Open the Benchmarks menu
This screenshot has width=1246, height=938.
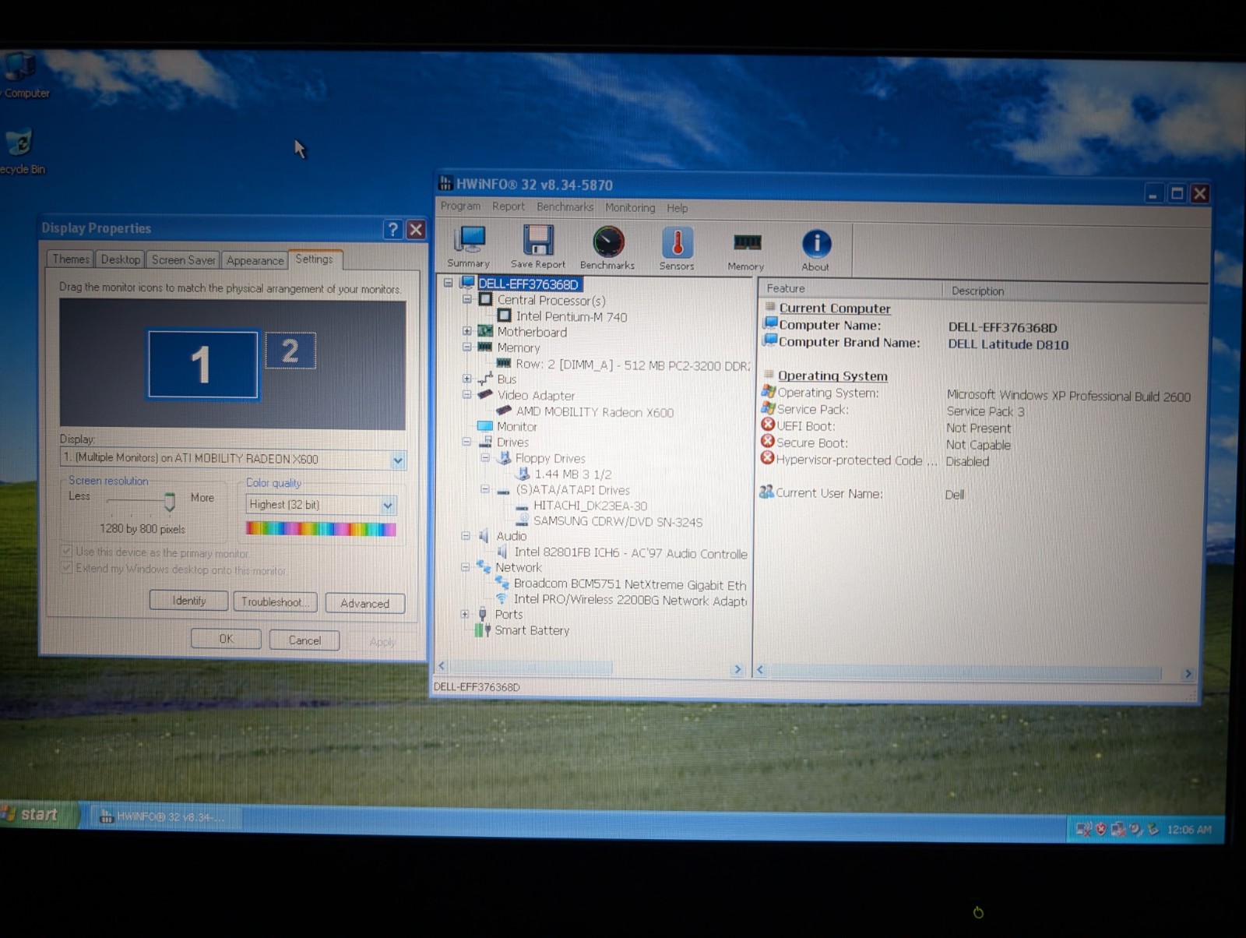pos(565,207)
